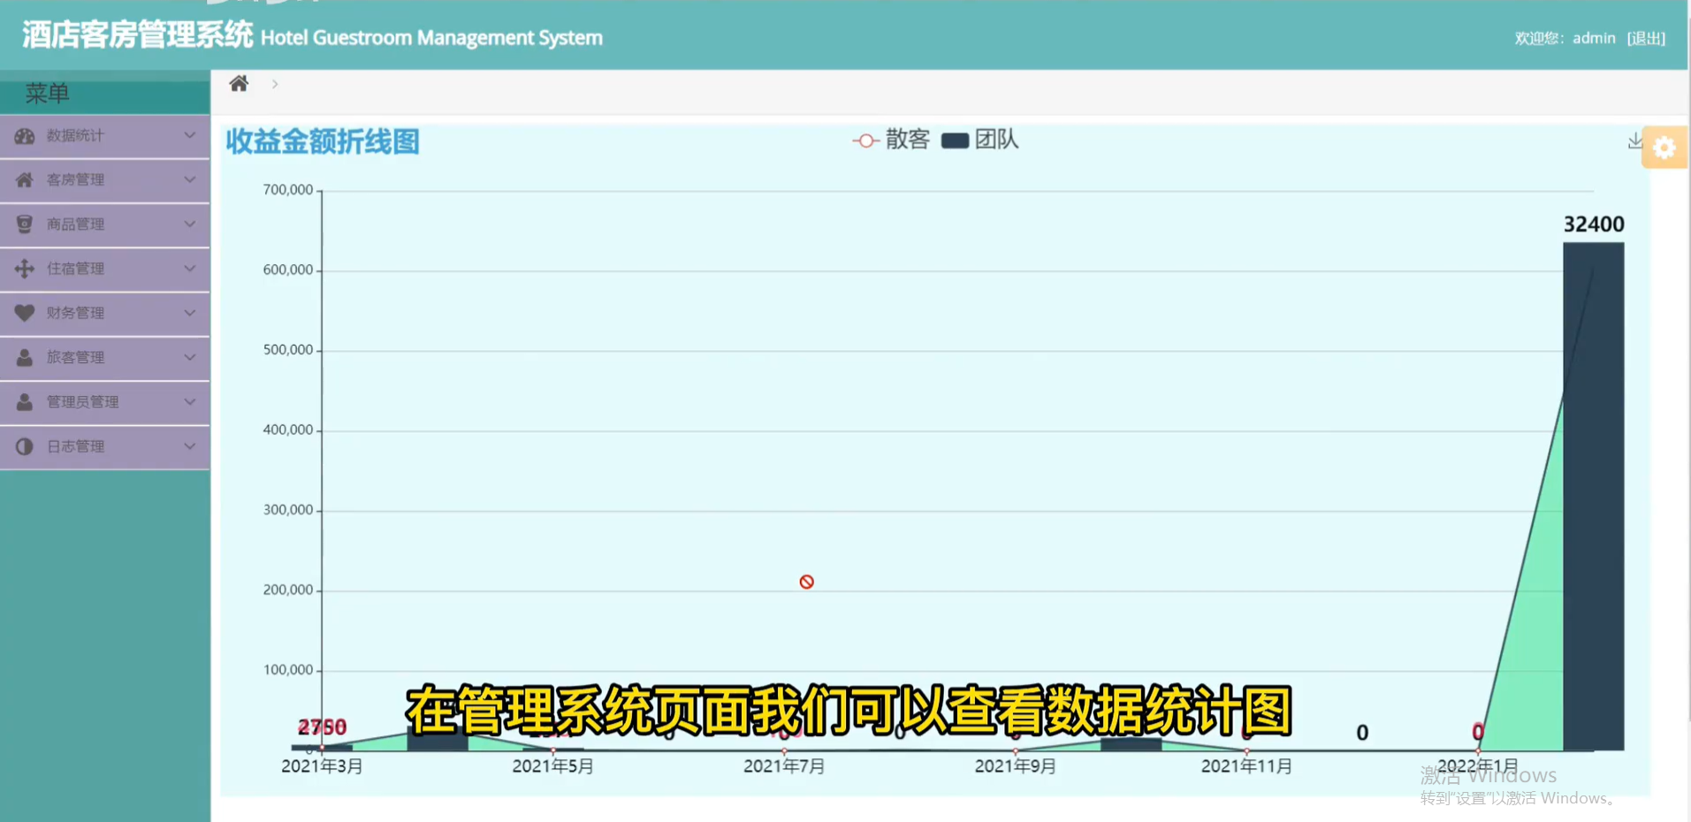Click the 600,000 y-axis label
The image size is (1691, 822).
[x=288, y=270]
